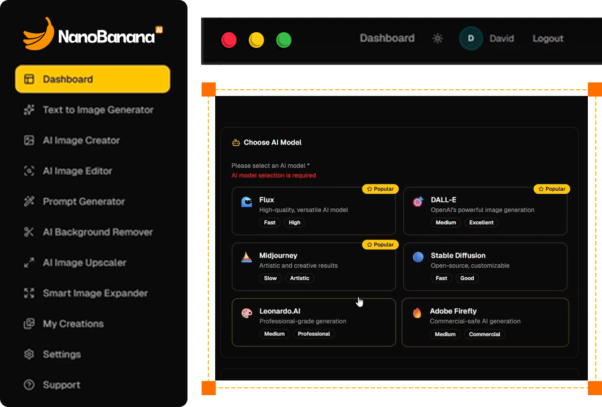Select the Flux model card

(313, 211)
